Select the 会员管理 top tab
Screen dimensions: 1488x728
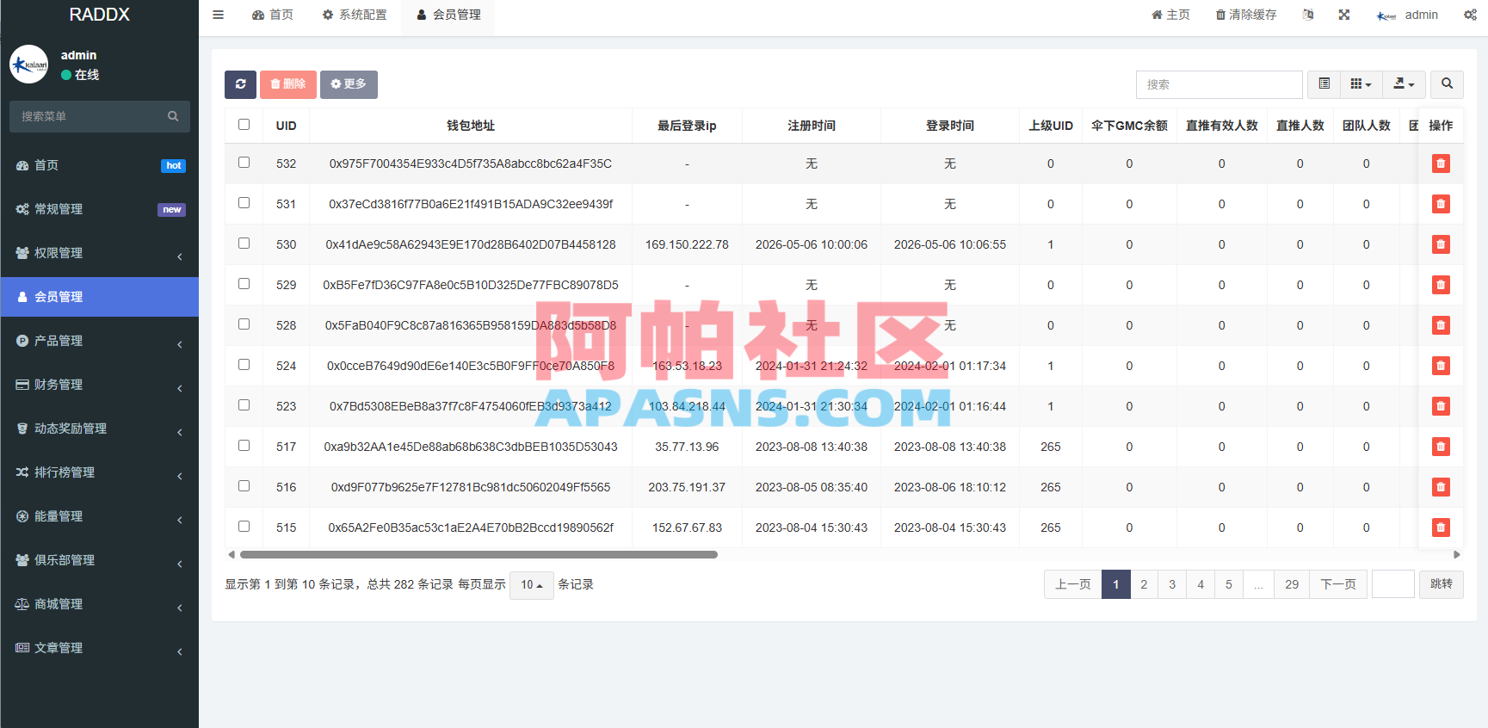(x=448, y=15)
